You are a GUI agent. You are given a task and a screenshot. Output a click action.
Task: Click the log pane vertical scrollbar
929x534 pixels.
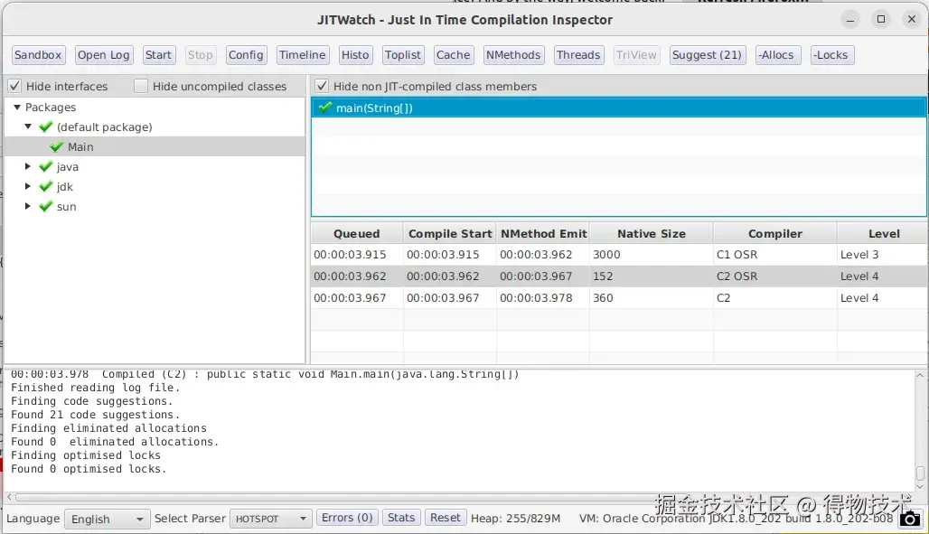(x=920, y=473)
